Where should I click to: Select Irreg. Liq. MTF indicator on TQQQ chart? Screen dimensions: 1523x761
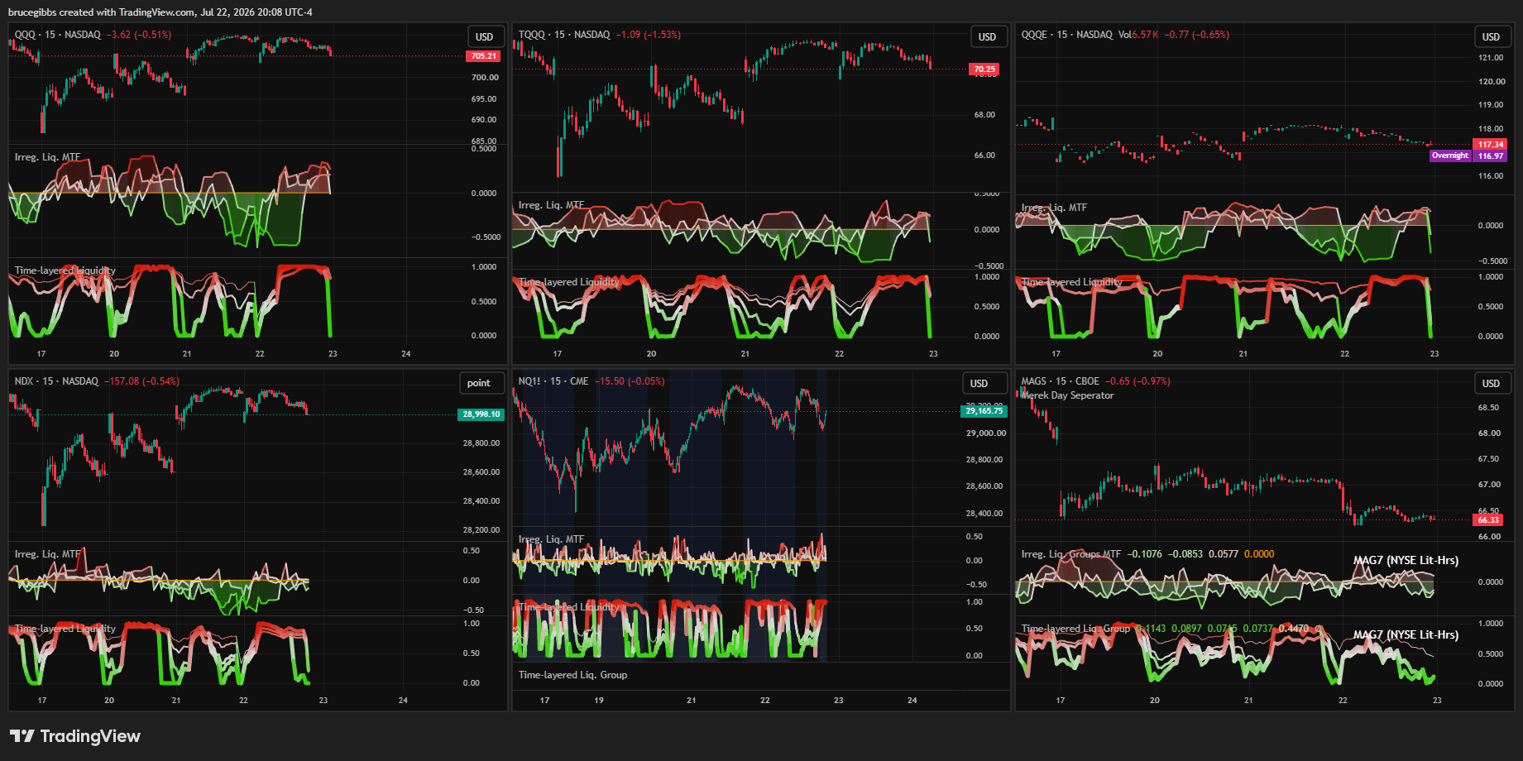pos(552,205)
